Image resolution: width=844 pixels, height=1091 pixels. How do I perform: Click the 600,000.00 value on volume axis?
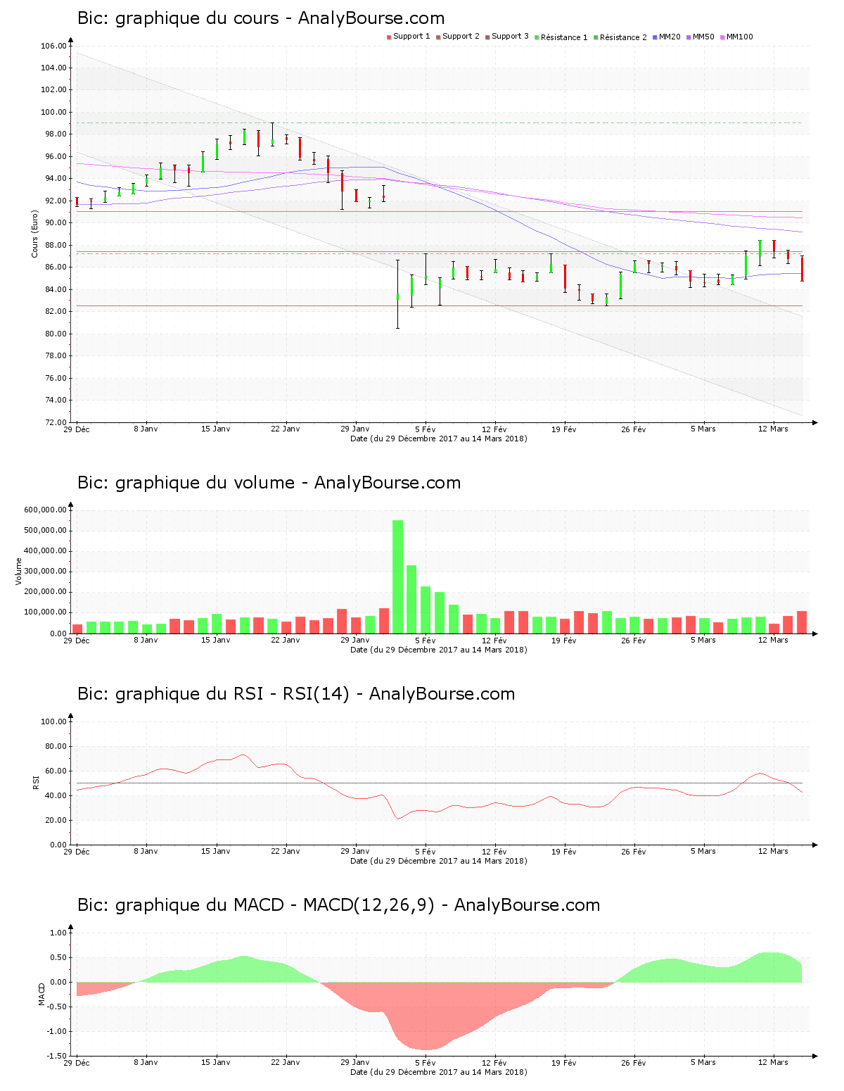[x=45, y=510]
